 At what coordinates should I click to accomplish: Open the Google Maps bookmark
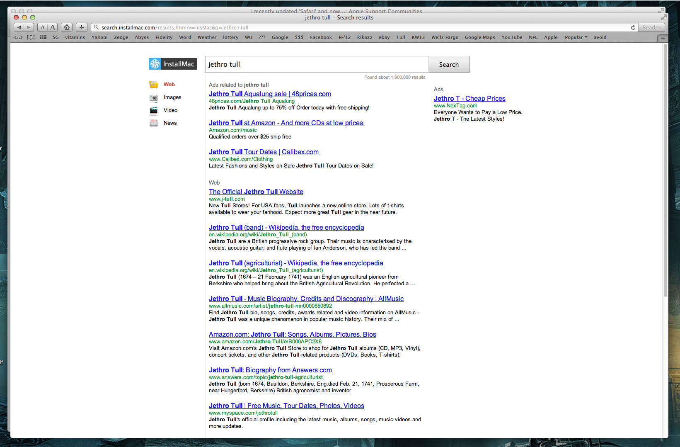point(480,37)
